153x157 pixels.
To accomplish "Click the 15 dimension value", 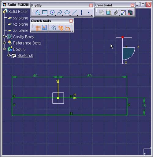I will point(144,106).
